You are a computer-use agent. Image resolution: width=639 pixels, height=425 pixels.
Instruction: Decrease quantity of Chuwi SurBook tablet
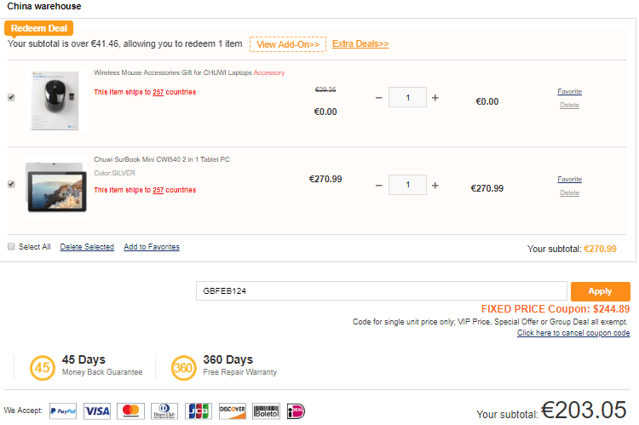(379, 185)
